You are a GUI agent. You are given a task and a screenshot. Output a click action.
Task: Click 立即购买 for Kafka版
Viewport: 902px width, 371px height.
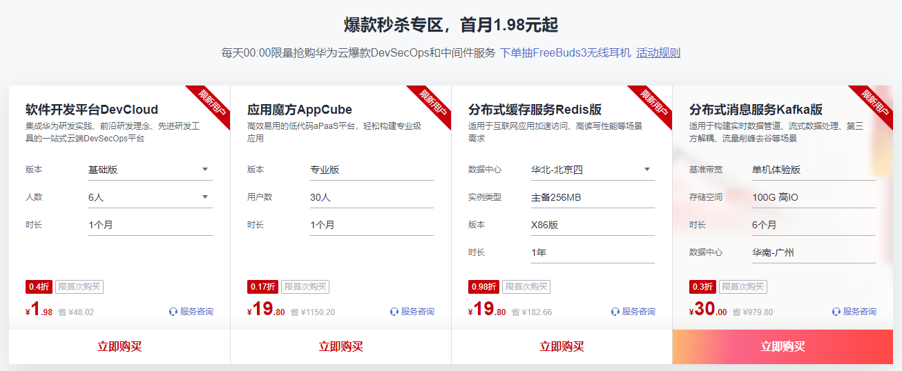point(783,347)
